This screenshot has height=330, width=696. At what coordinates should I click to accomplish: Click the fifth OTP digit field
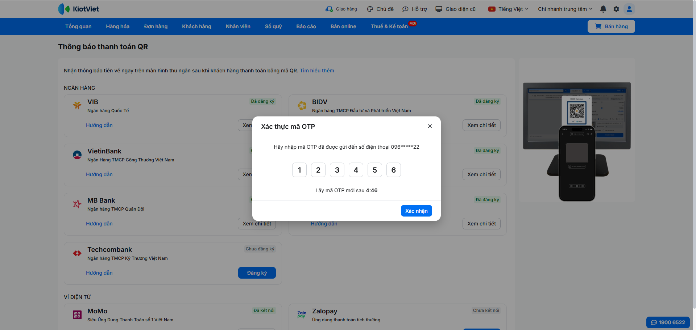[375, 170]
